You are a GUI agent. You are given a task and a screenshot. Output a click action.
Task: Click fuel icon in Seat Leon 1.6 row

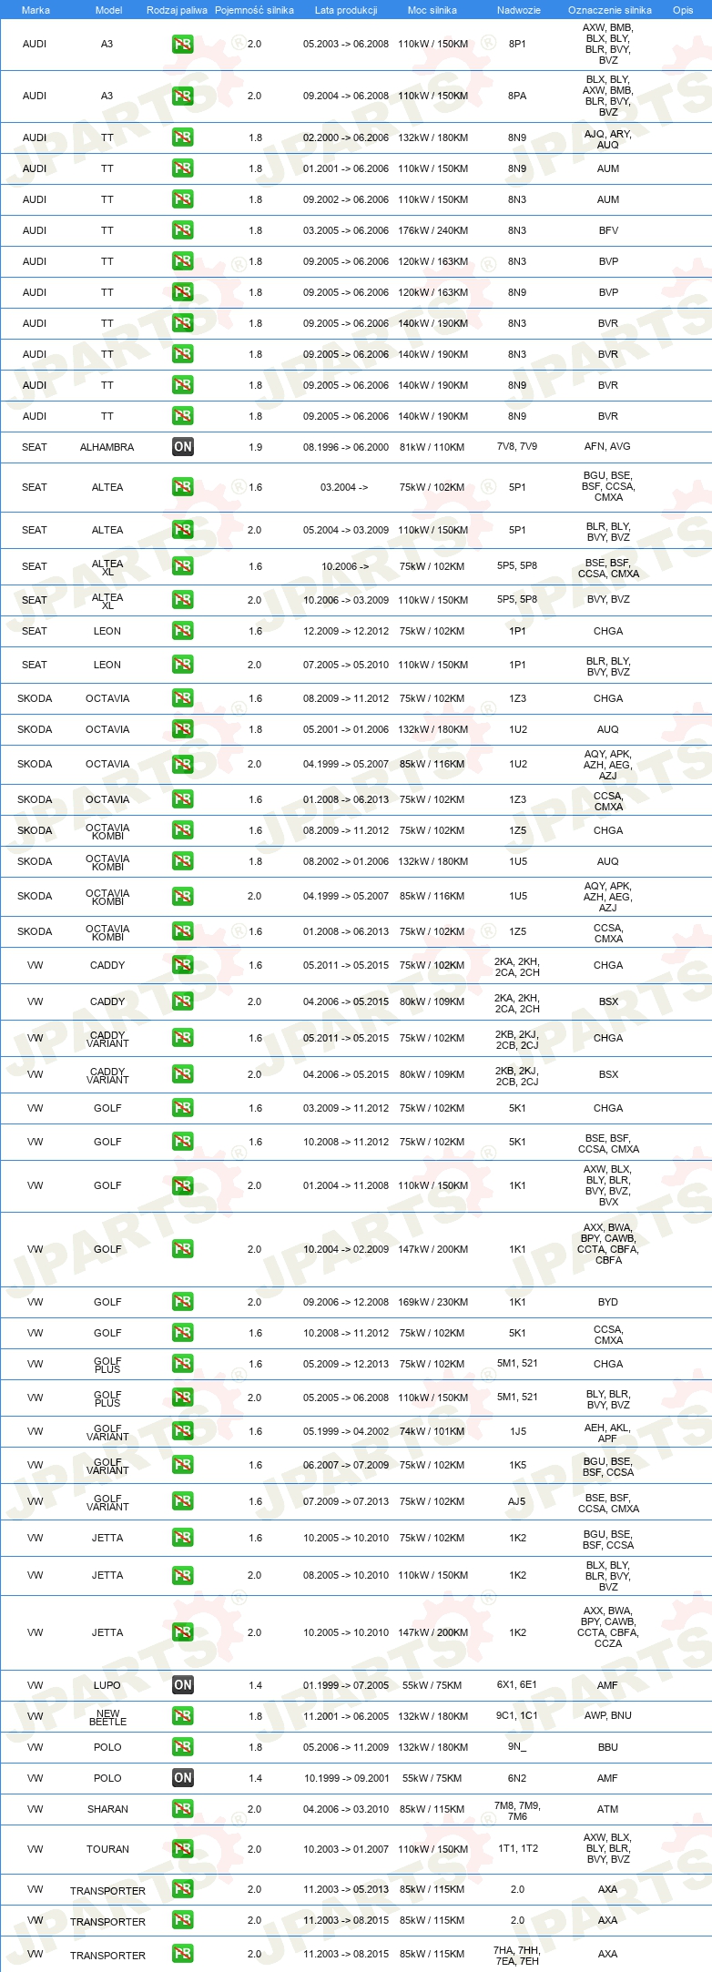[x=182, y=631]
